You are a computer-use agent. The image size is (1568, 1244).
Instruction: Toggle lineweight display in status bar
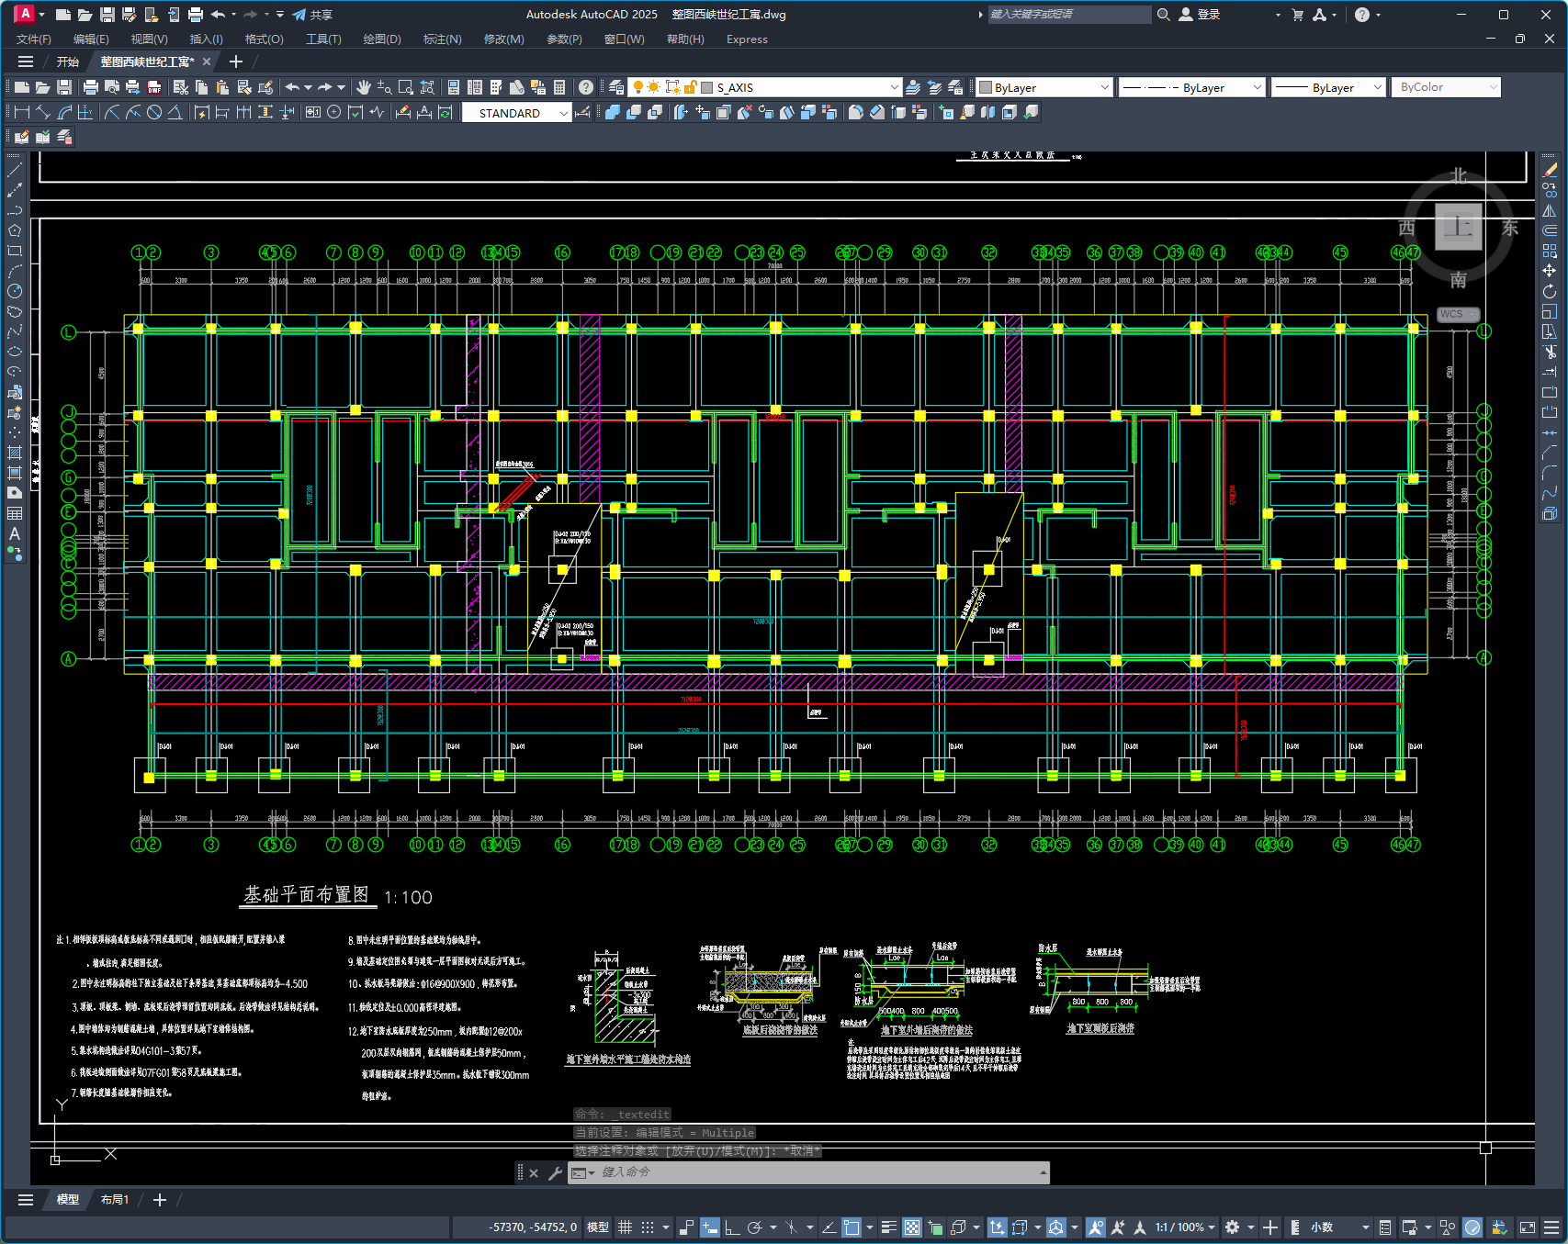(889, 1227)
